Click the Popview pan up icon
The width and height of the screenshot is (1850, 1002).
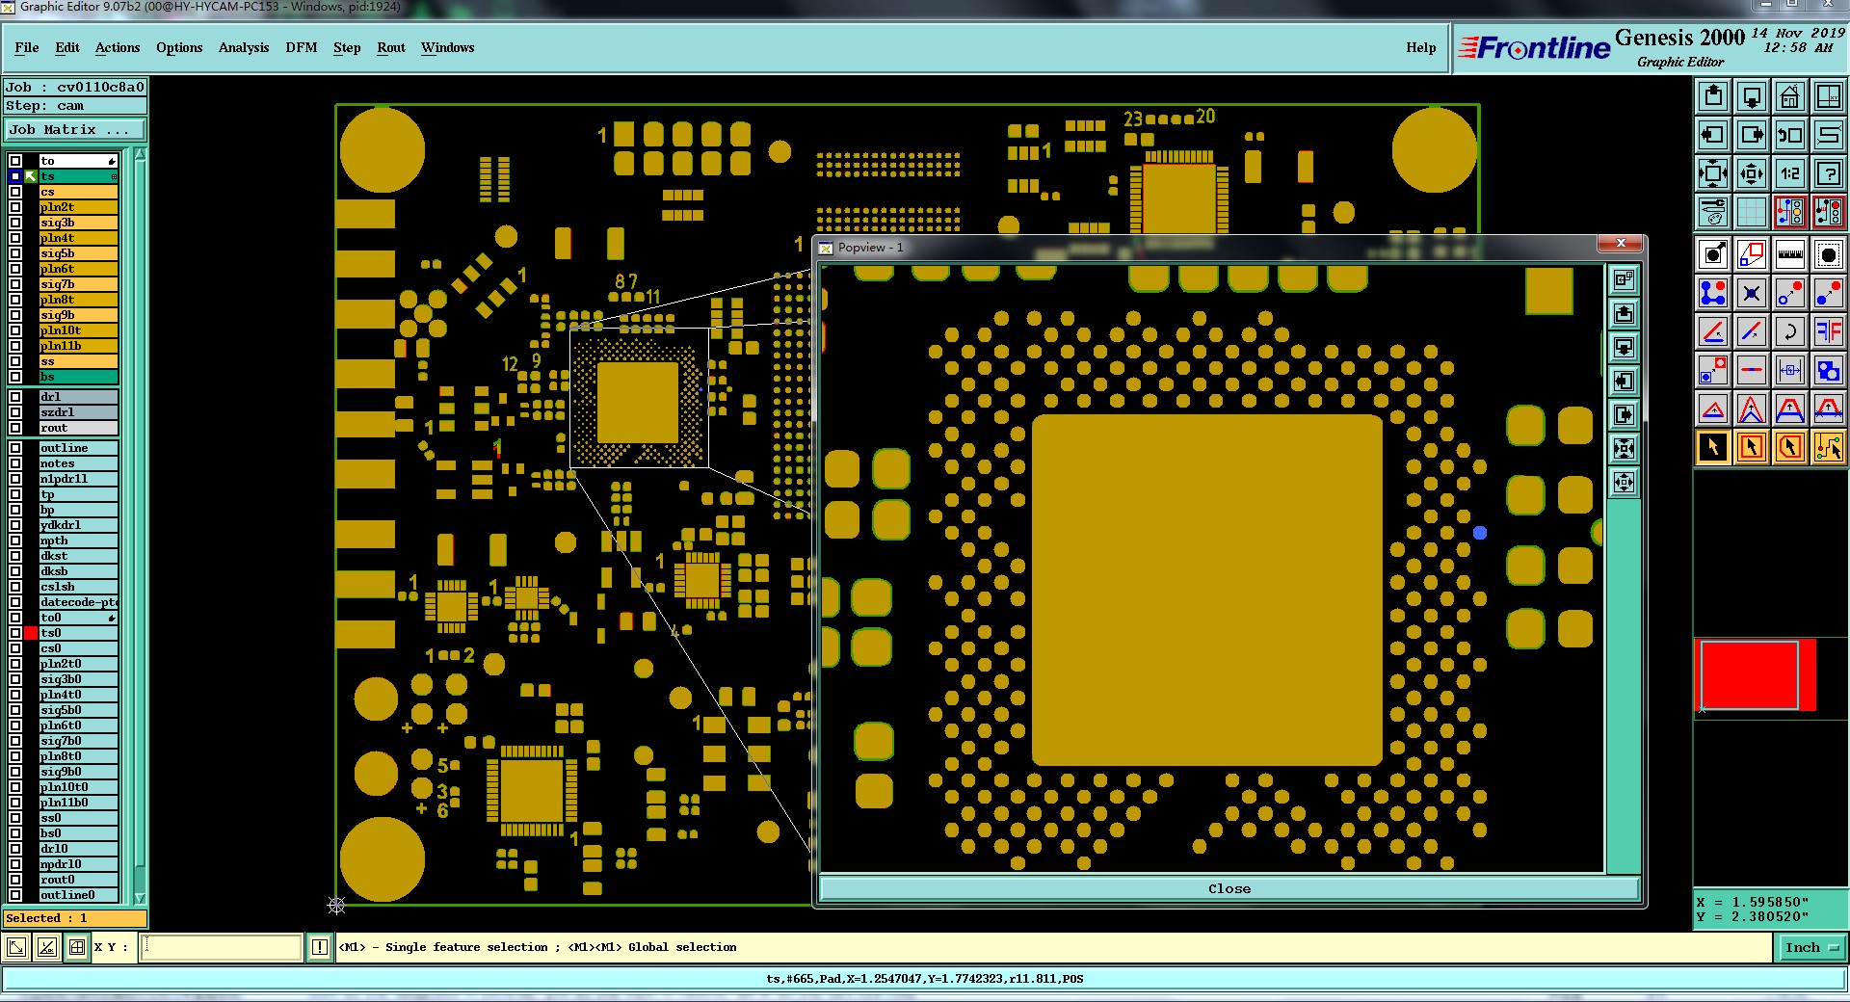1625,314
